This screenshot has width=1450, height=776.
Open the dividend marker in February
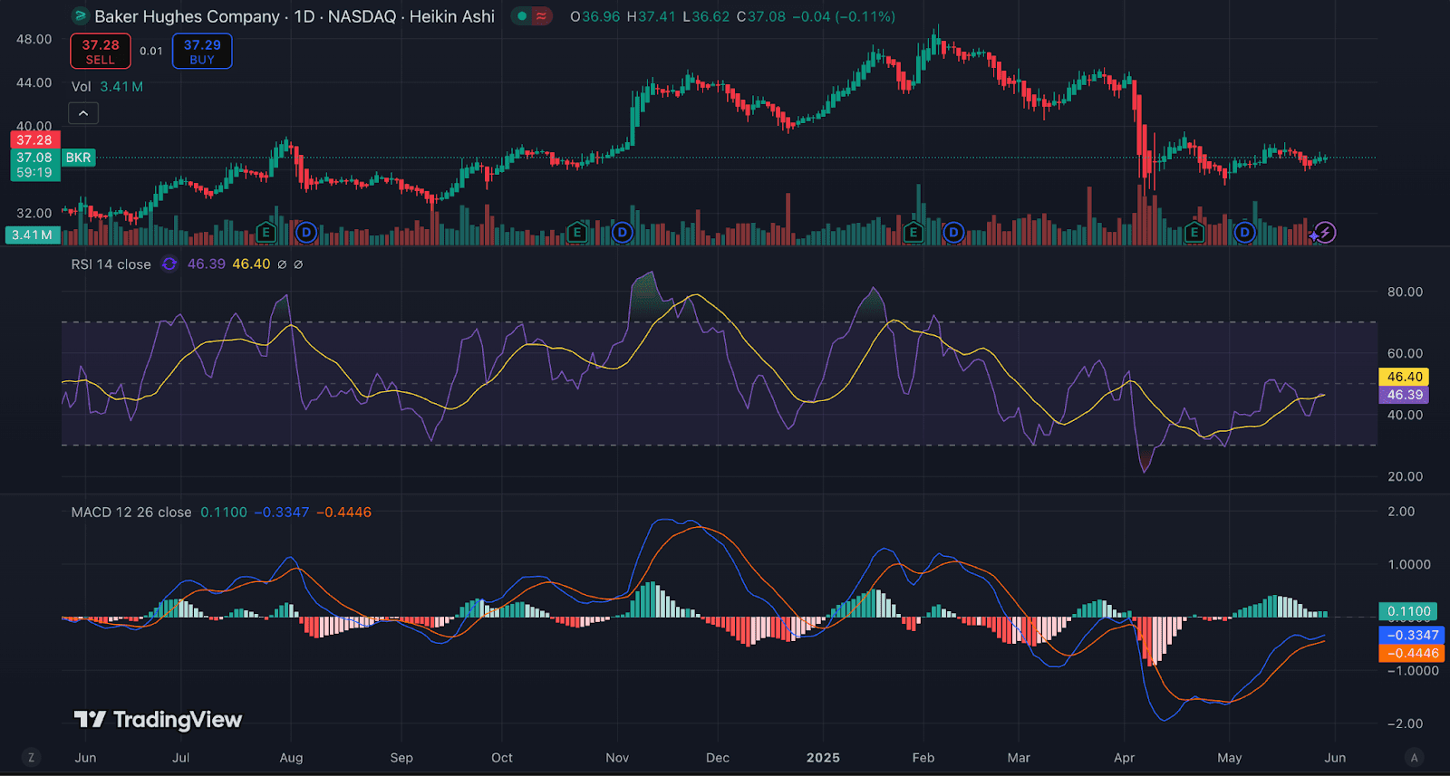point(953,233)
